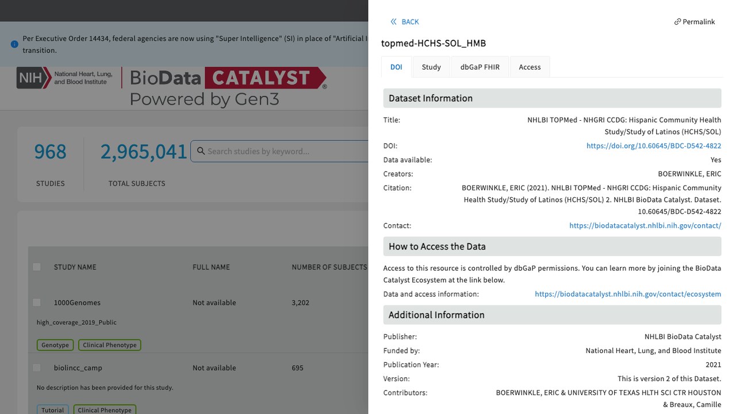Open the doi.org dataset link
The width and height of the screenshot is (736, 414).
point(654,146)
